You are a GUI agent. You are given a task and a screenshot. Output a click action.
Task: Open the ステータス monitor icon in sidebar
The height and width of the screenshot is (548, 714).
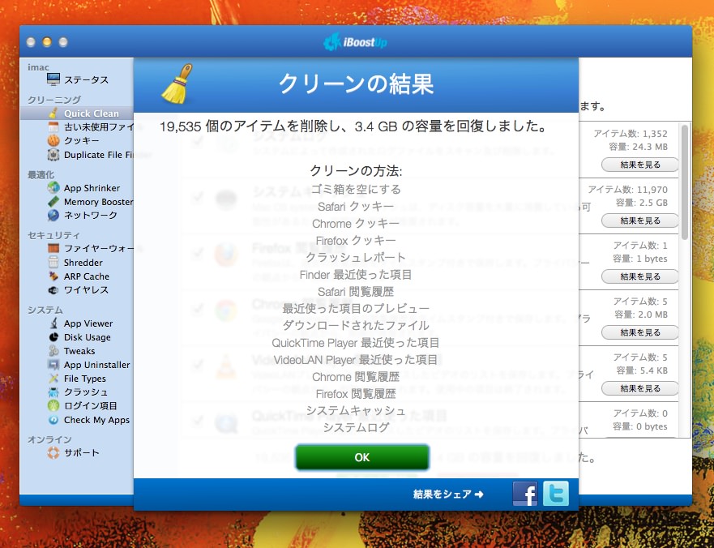tap(53, 79)
